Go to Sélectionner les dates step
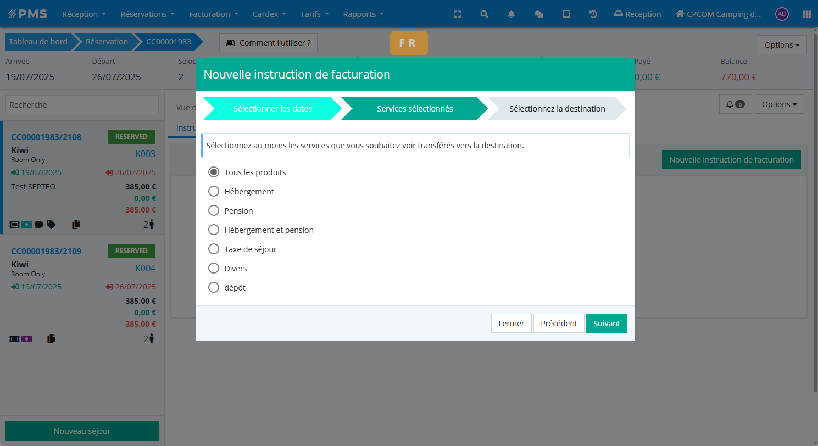The width and height of the screenshot is (818, 446). point(272,109)
